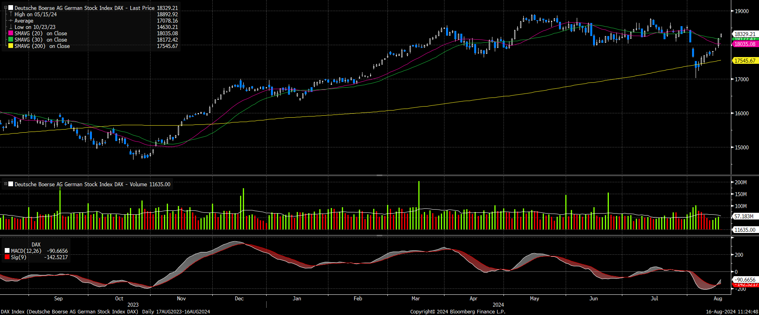Click the 16000 price axis tick

coord(742,113)
